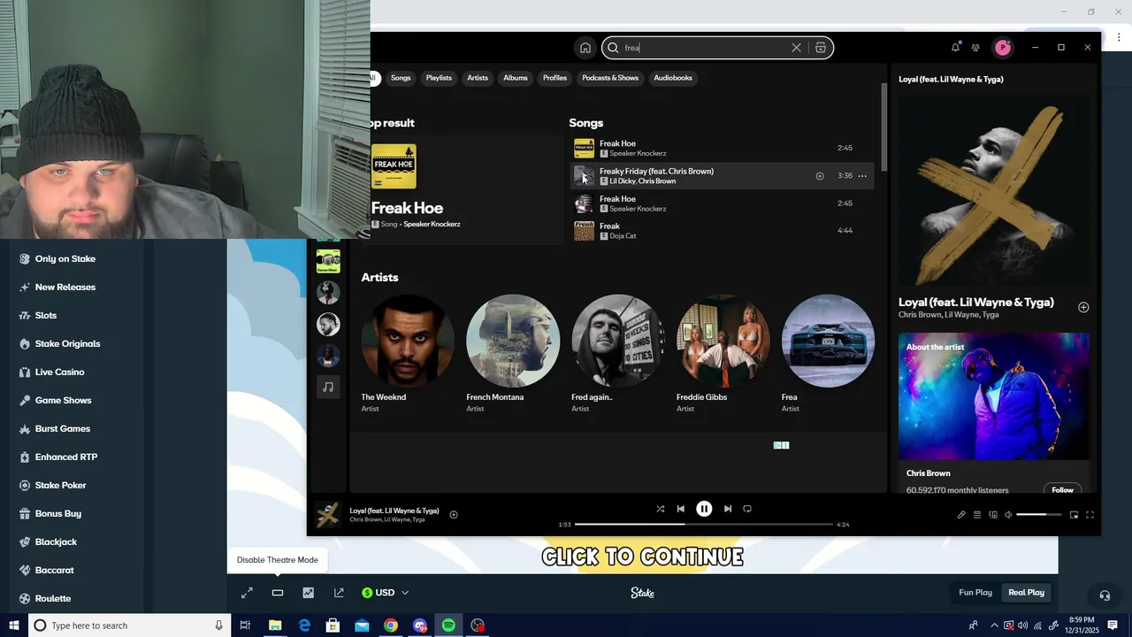This screenshot has height=637, width=1132.
Task: Open Spotify profile avatar menu
Action: point(1003,48)
